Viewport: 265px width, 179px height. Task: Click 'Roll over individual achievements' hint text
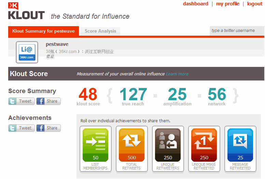(x=125, y=121)
